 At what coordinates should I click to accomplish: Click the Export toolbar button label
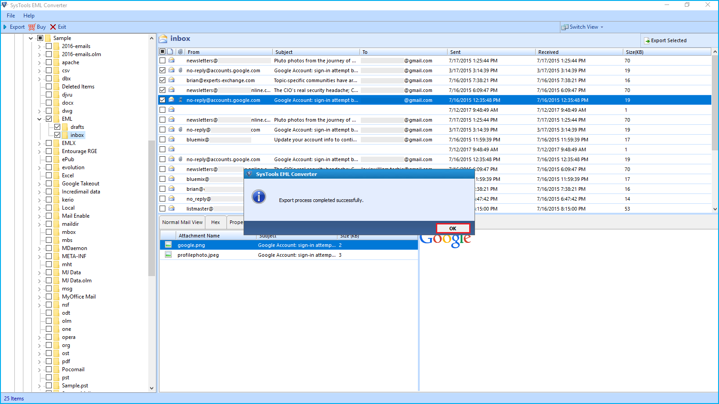pyautogui.click(x=17, y=27)
